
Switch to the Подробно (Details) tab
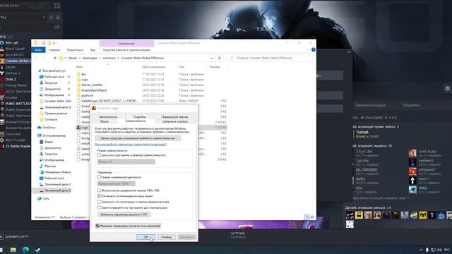[140, 117]
